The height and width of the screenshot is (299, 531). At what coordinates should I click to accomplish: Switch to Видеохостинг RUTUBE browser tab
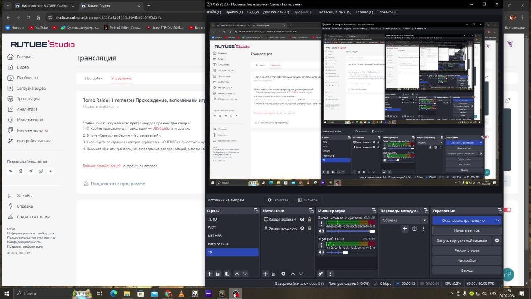point(44,5)
